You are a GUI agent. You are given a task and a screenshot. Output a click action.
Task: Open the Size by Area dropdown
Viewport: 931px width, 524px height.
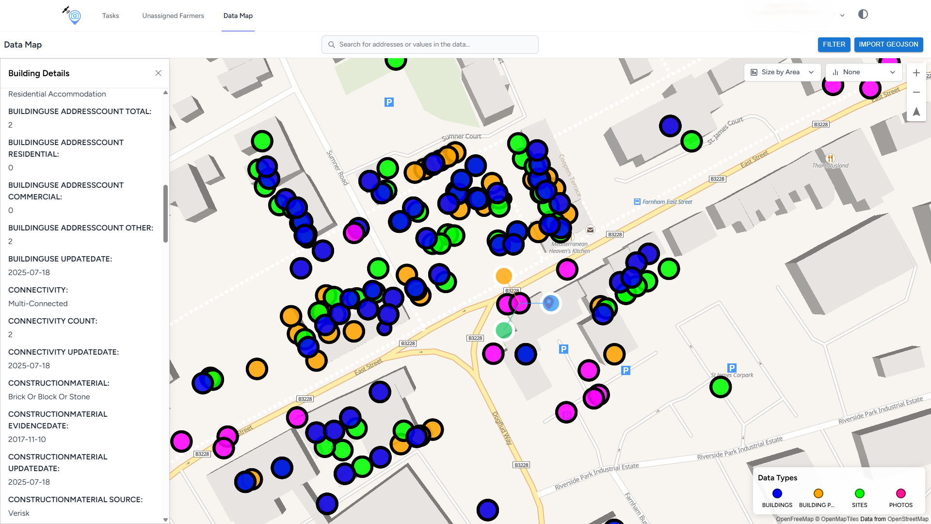[782, 72]
